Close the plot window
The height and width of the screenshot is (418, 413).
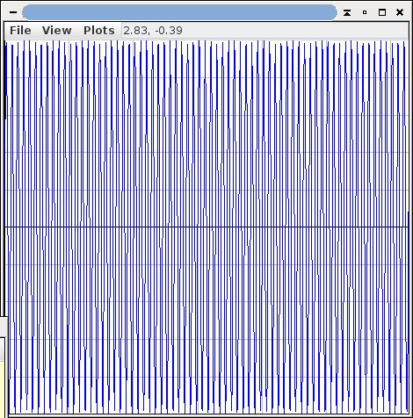[x=400, y=12]
